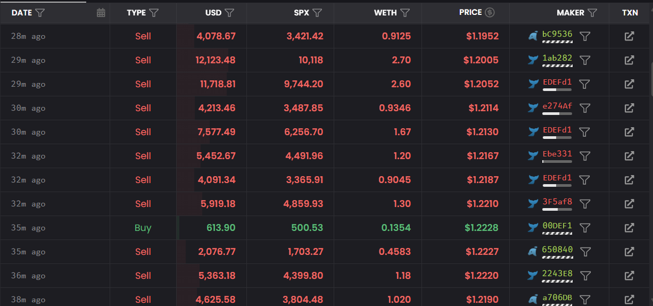Click the progress bar under maker e274Af
Image resolution: width=653 pixels, height=306 pixels.
(557, 114)
